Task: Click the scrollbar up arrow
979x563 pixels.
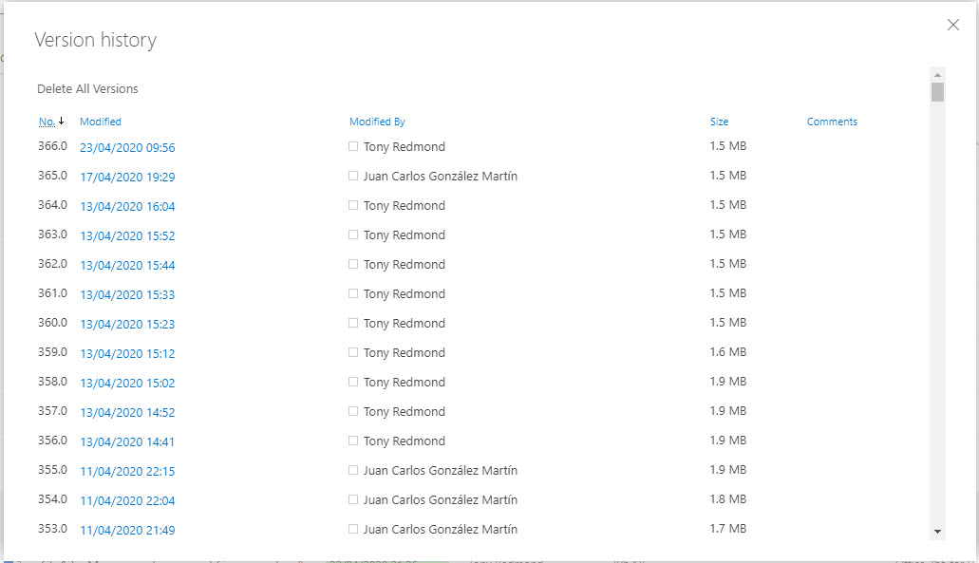Action: pos(937,75)
